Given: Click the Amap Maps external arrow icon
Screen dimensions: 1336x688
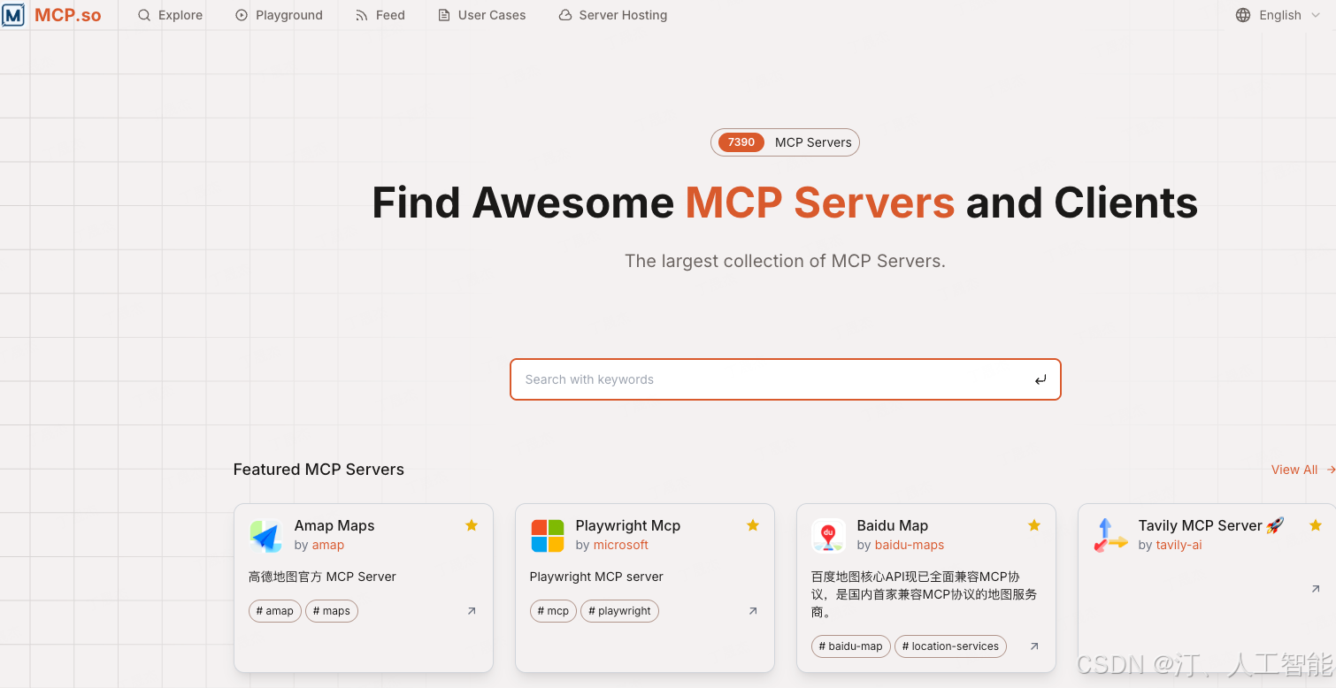Looking at the screenshot, I should pos(472,611).
